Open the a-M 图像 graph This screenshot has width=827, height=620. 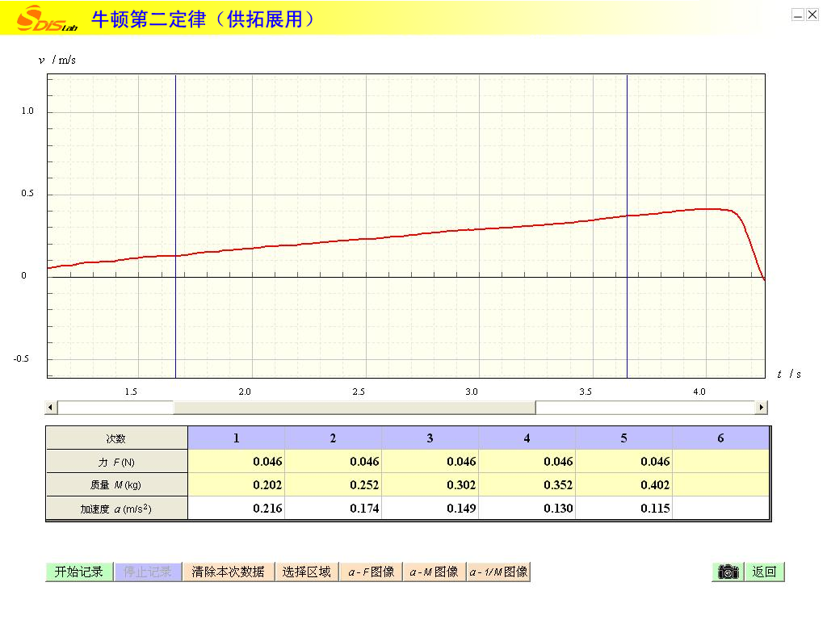click(434, 572)
